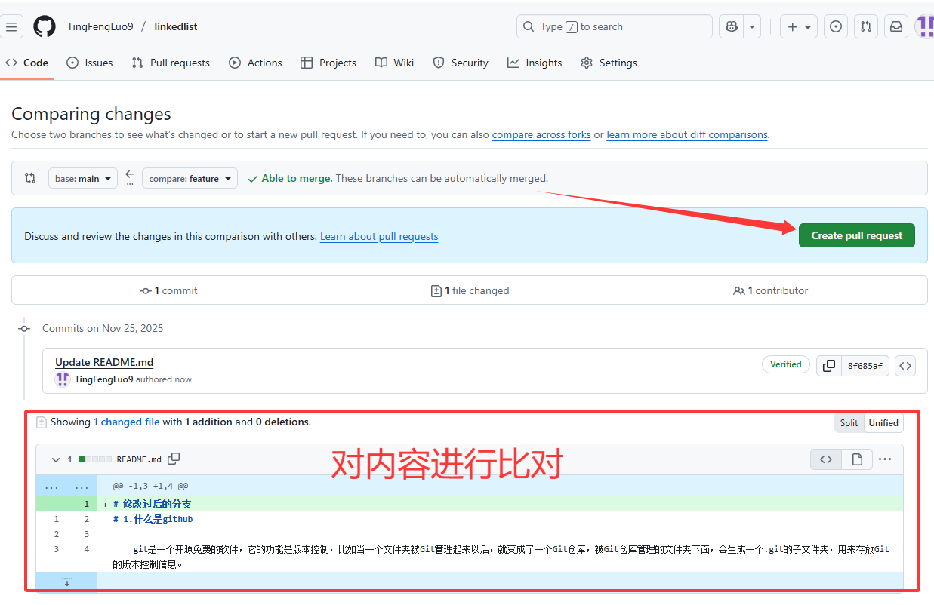934x605 pixels.
Task: Collapse the README.md diff chevron
Action: [x=55, y=459]
